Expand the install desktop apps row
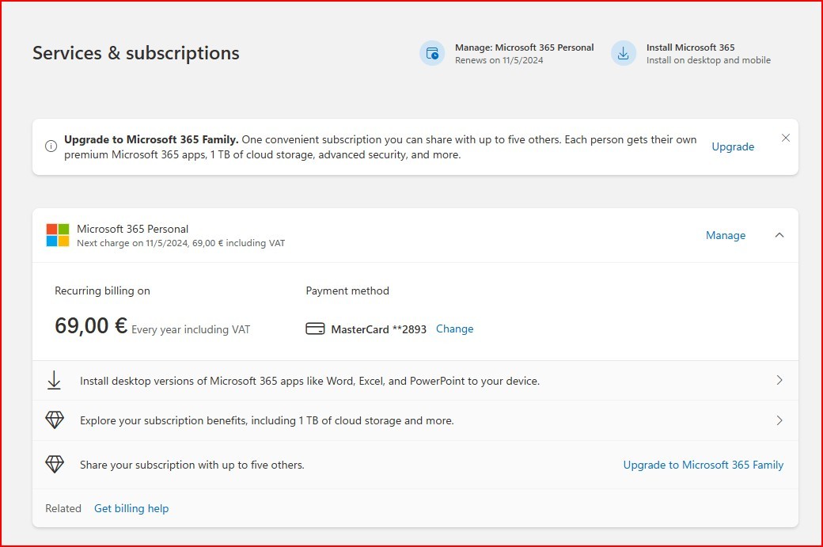This screenshot has width=823, height=547. tap(779, 380)
